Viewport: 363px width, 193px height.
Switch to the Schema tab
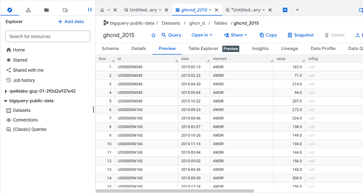tap(110, 48)
